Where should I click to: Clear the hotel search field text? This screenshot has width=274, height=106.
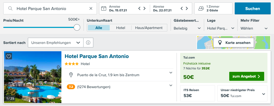click(x=91, y=8)
